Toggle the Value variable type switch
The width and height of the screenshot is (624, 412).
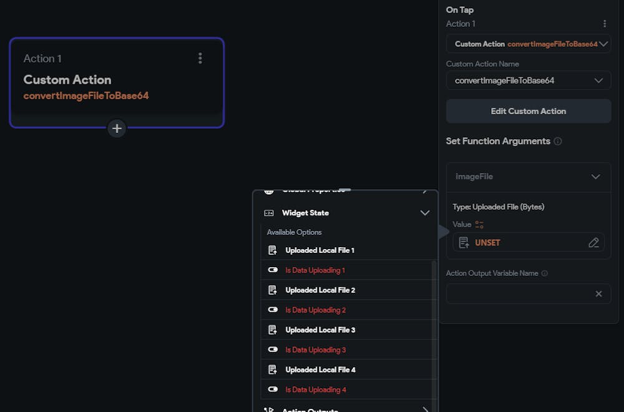click(x=478, y=223)
